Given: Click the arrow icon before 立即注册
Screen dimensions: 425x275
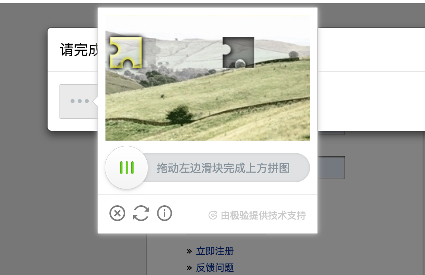Looking at the screenshot, I should pyautogui.click(x=189, y=252).
